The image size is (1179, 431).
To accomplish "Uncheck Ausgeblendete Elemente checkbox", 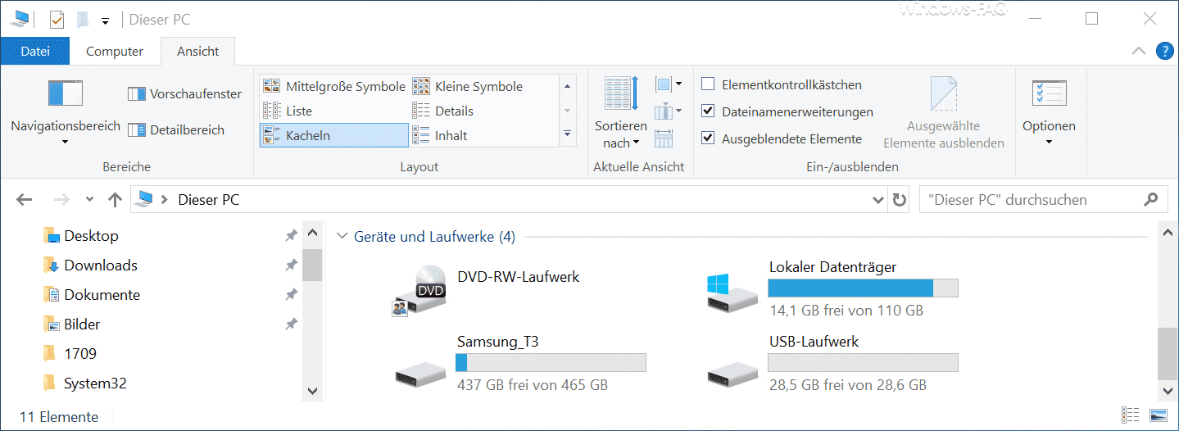I will coord(708,138).
